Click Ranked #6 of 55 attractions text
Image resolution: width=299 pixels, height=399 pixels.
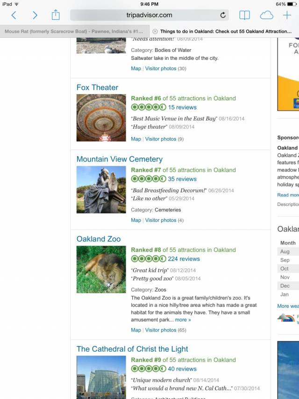[x=183, y=99]
